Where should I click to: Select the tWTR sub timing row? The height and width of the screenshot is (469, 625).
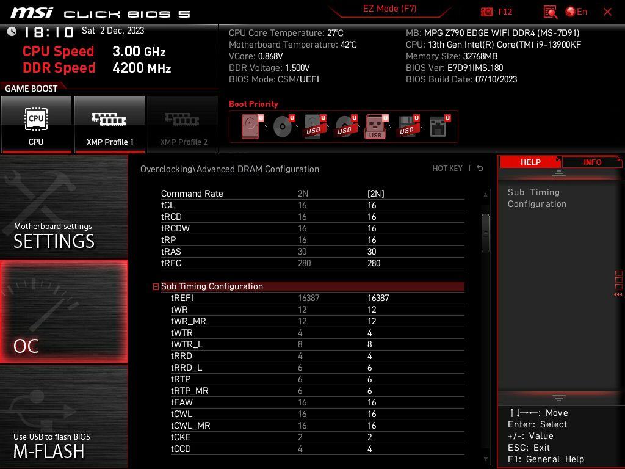(x=317, y=333)
